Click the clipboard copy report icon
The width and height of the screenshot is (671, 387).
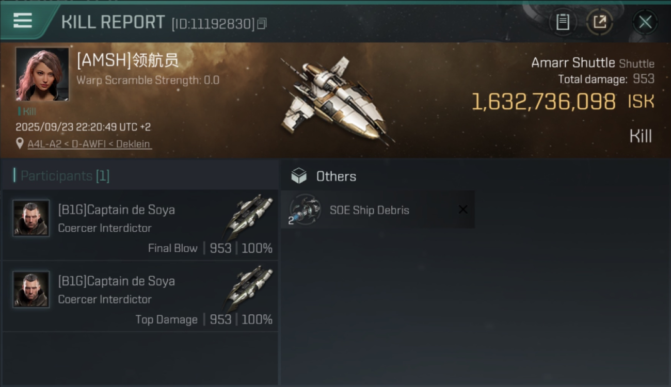coord(563,22)
